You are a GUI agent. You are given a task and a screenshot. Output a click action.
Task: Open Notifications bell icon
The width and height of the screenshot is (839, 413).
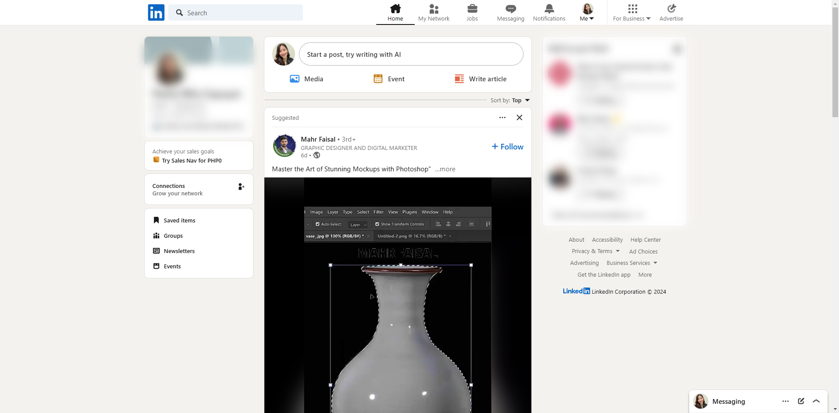(549, 9)
